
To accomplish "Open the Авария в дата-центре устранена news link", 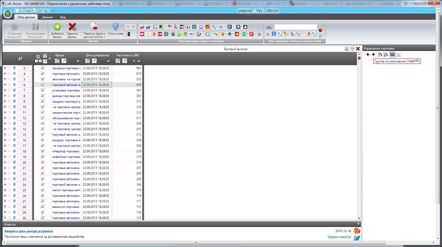I will pos(29,231).
